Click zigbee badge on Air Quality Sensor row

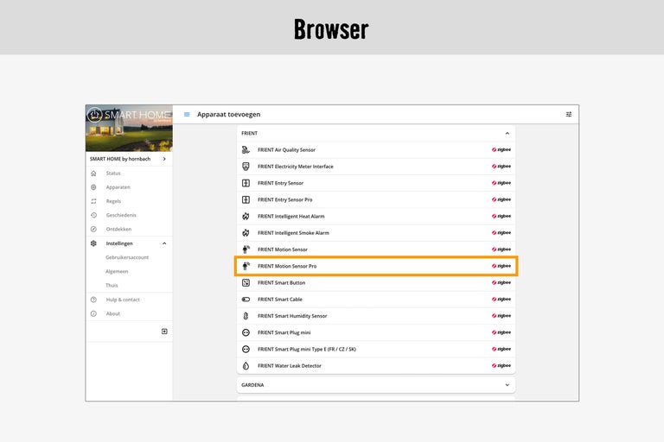click(501, 149)
